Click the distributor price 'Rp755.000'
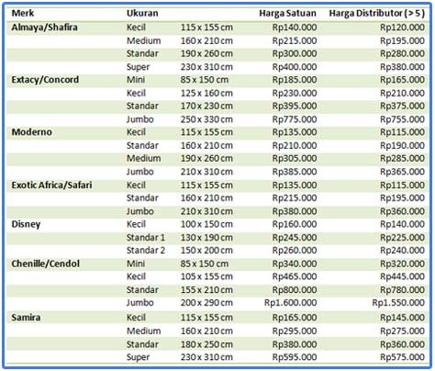The image size is (435, 371). pyautogui.click(x=402, y=119)
